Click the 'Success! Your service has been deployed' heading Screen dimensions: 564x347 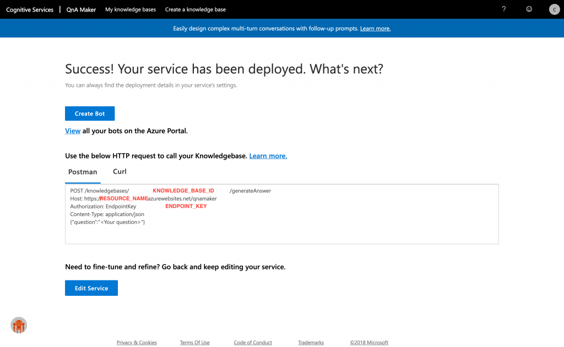pos(224,69)
